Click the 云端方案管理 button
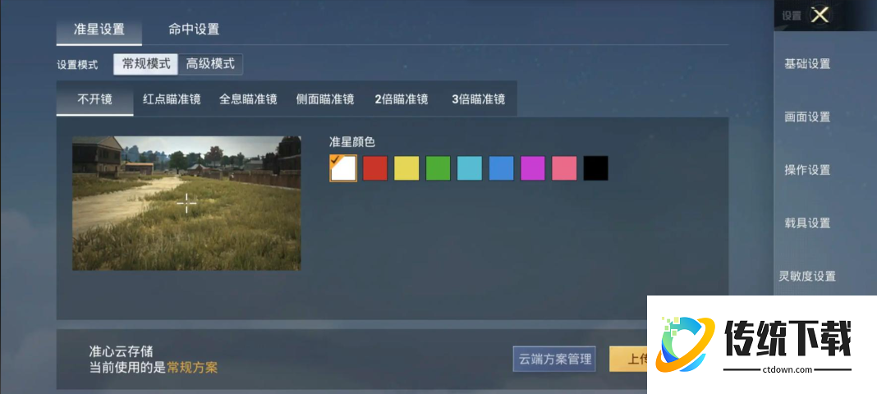The height and width of the screenshot is (394, 877). pos(554,359)
